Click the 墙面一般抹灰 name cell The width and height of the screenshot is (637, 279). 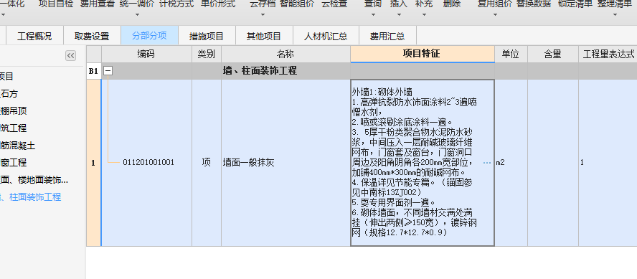pos(286,162)
